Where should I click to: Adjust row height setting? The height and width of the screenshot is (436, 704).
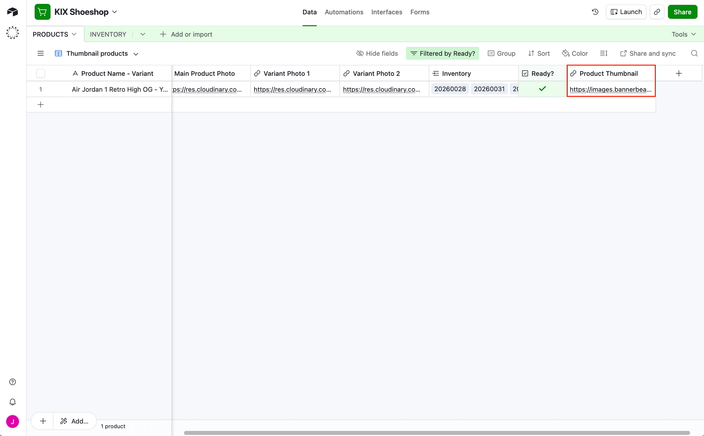point(604,53)
